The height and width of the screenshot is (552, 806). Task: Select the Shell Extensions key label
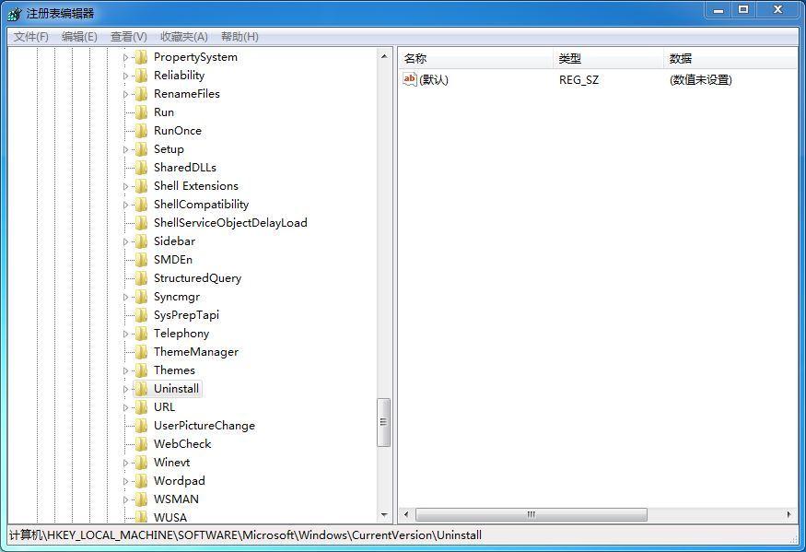point(196,186)
